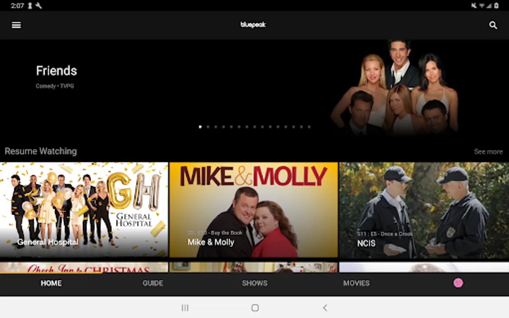Screen dimensions: 509x318
Task: Tap the bluepeak logo
Action: [253, 24]
